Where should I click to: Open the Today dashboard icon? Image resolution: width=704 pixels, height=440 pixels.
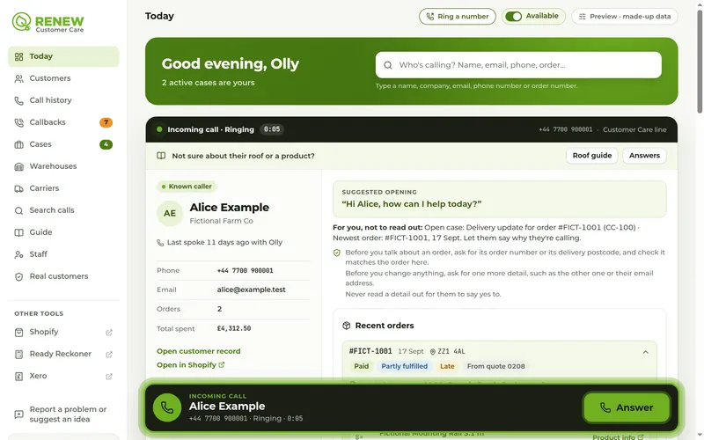18,56
